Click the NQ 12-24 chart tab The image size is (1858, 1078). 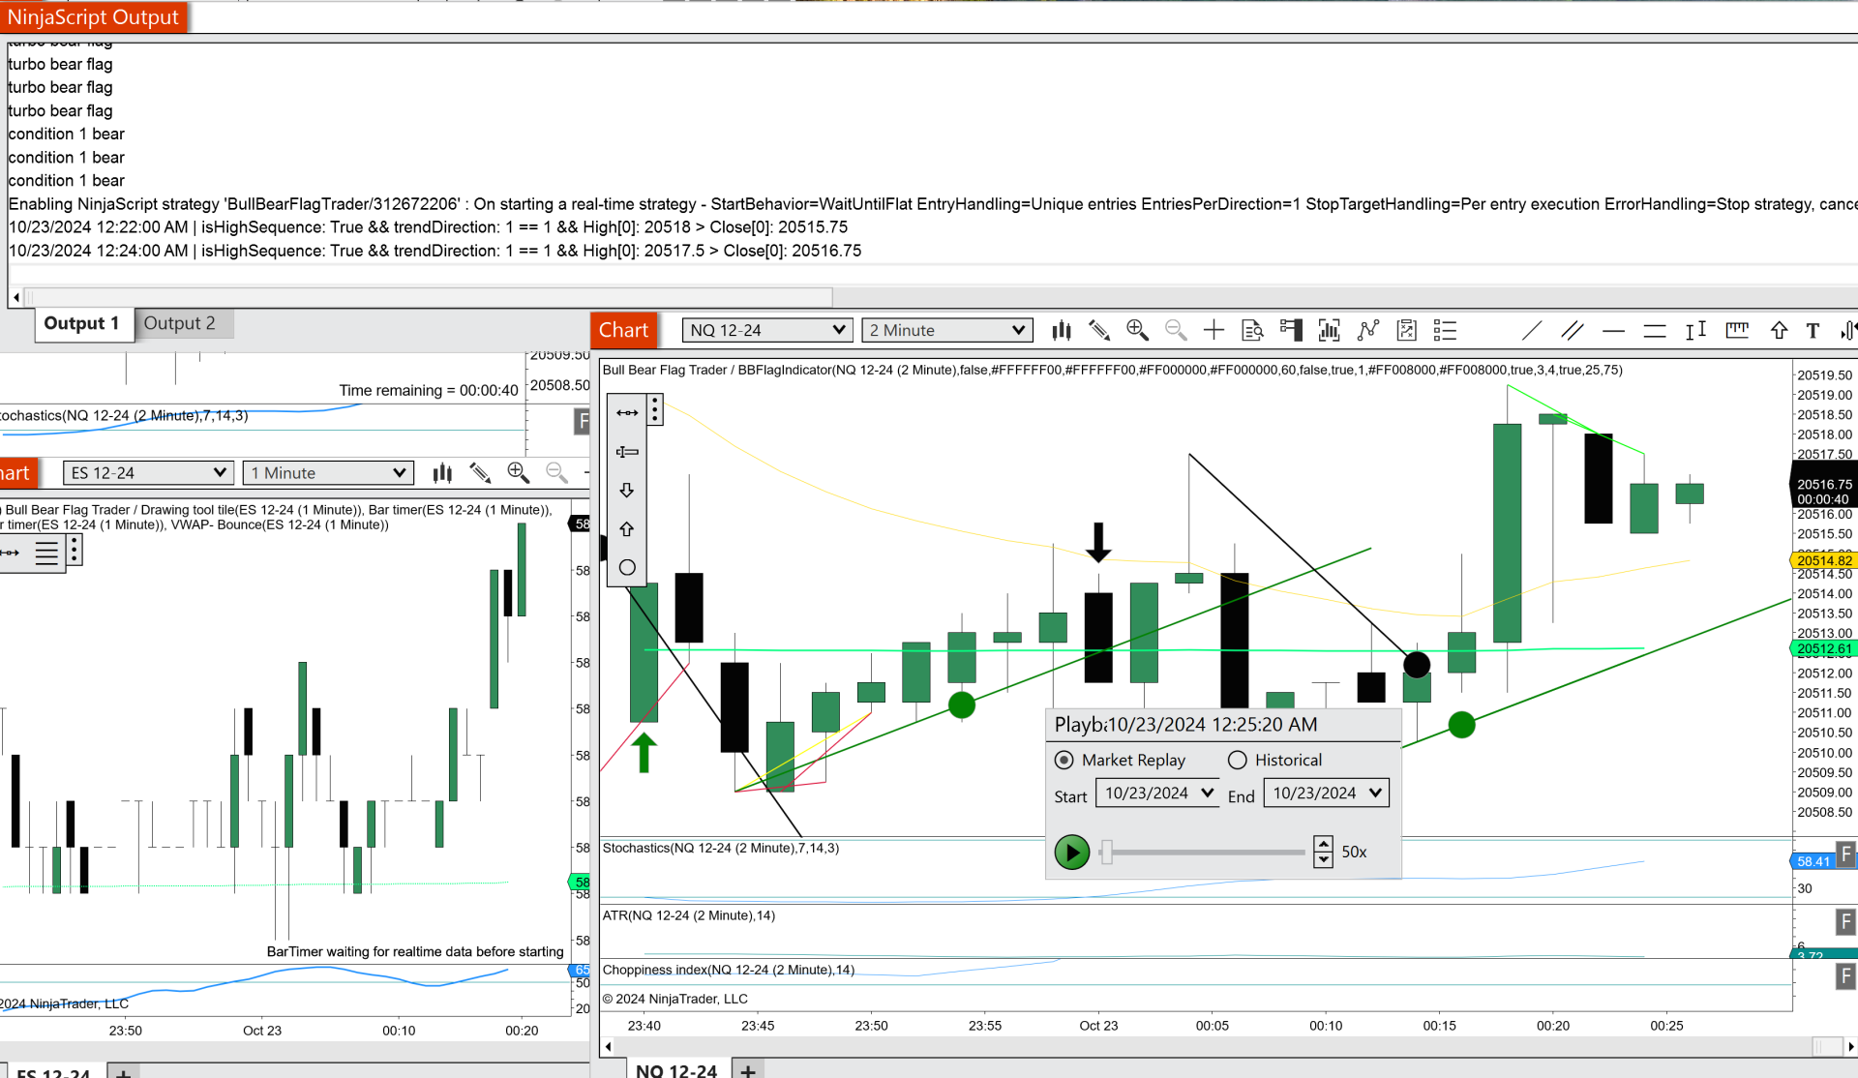click(676, 1069)
